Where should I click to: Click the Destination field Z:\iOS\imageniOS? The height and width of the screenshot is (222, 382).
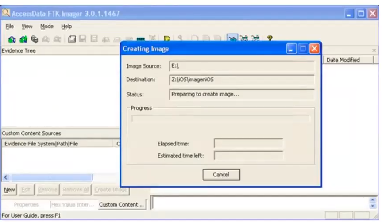(242, 80)
